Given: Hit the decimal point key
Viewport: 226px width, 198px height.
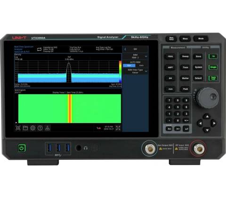Looking at the screenshot, I should click(169, 121).
